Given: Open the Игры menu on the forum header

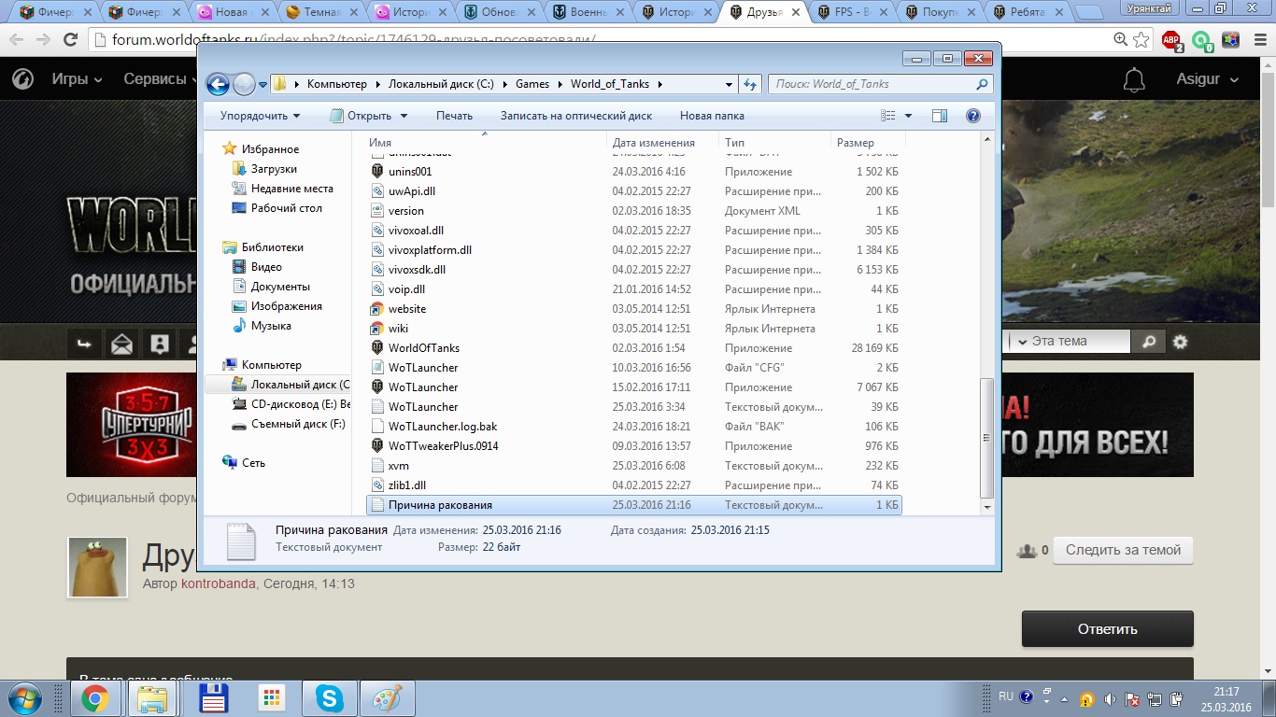Looking at the screenshot, I should (77, 79).
